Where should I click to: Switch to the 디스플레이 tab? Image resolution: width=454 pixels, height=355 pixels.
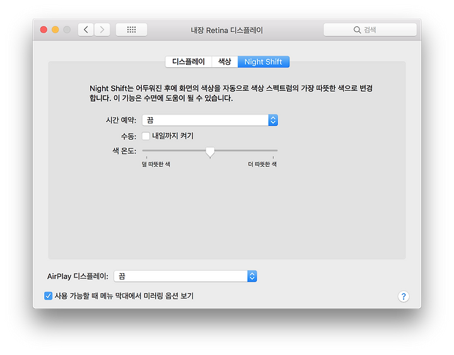point(189,62)
